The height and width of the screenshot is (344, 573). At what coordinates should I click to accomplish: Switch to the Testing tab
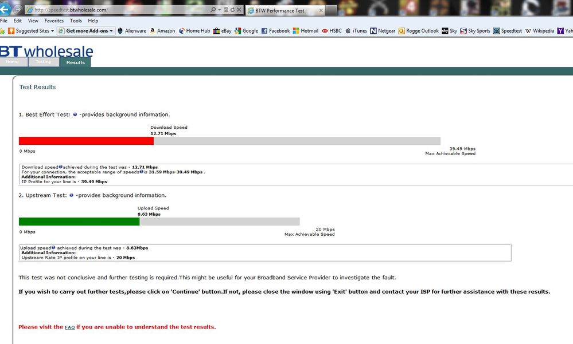43,62
